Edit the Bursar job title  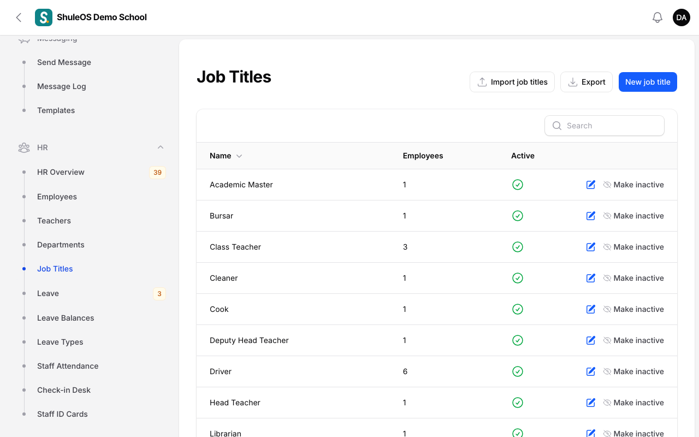click(x=590, y=216)
